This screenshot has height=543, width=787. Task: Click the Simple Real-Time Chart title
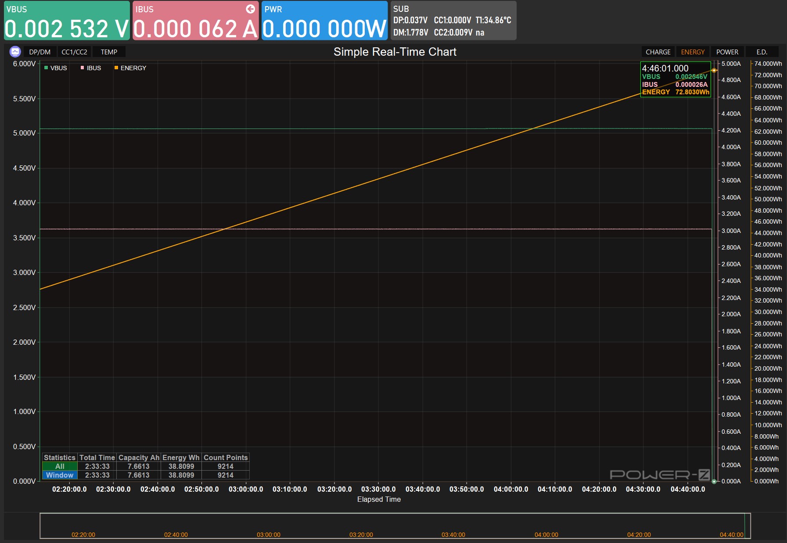click(x=395, y=52)
